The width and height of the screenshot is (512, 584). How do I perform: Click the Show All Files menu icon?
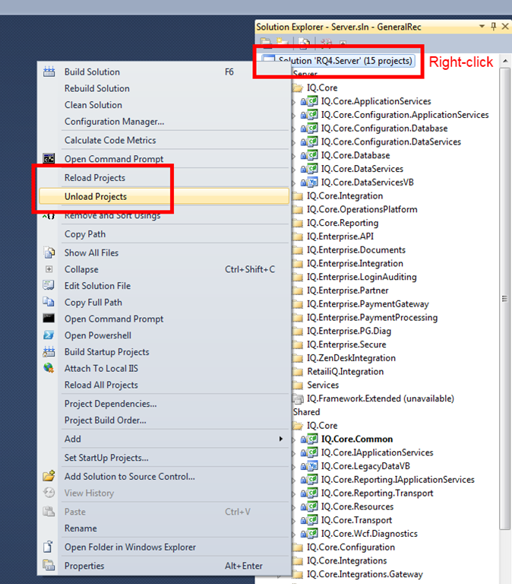tap(49, 252)
